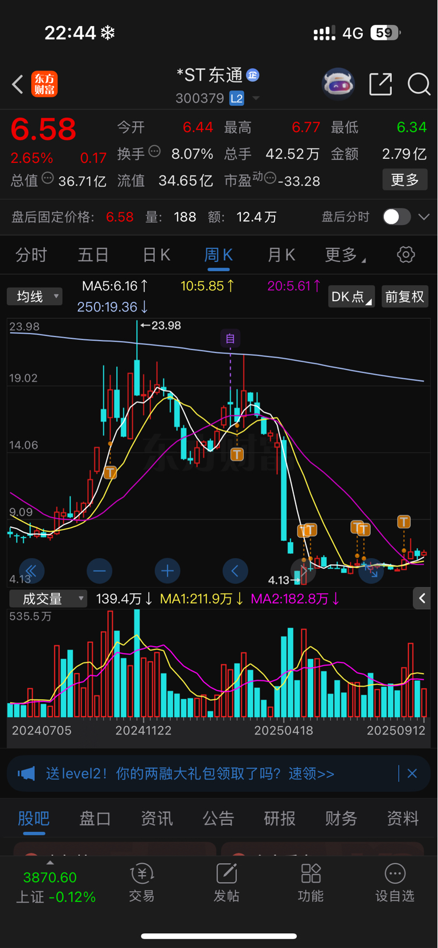Open the 资料 tab
438x948 pixels.
[x=403, y=818]
